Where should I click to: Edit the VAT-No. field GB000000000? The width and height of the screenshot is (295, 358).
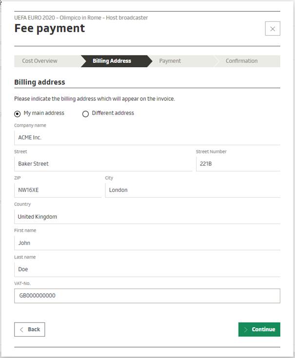click(x=147, y=296)
